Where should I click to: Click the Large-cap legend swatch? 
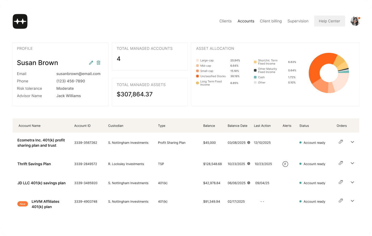tap(197, 60)
